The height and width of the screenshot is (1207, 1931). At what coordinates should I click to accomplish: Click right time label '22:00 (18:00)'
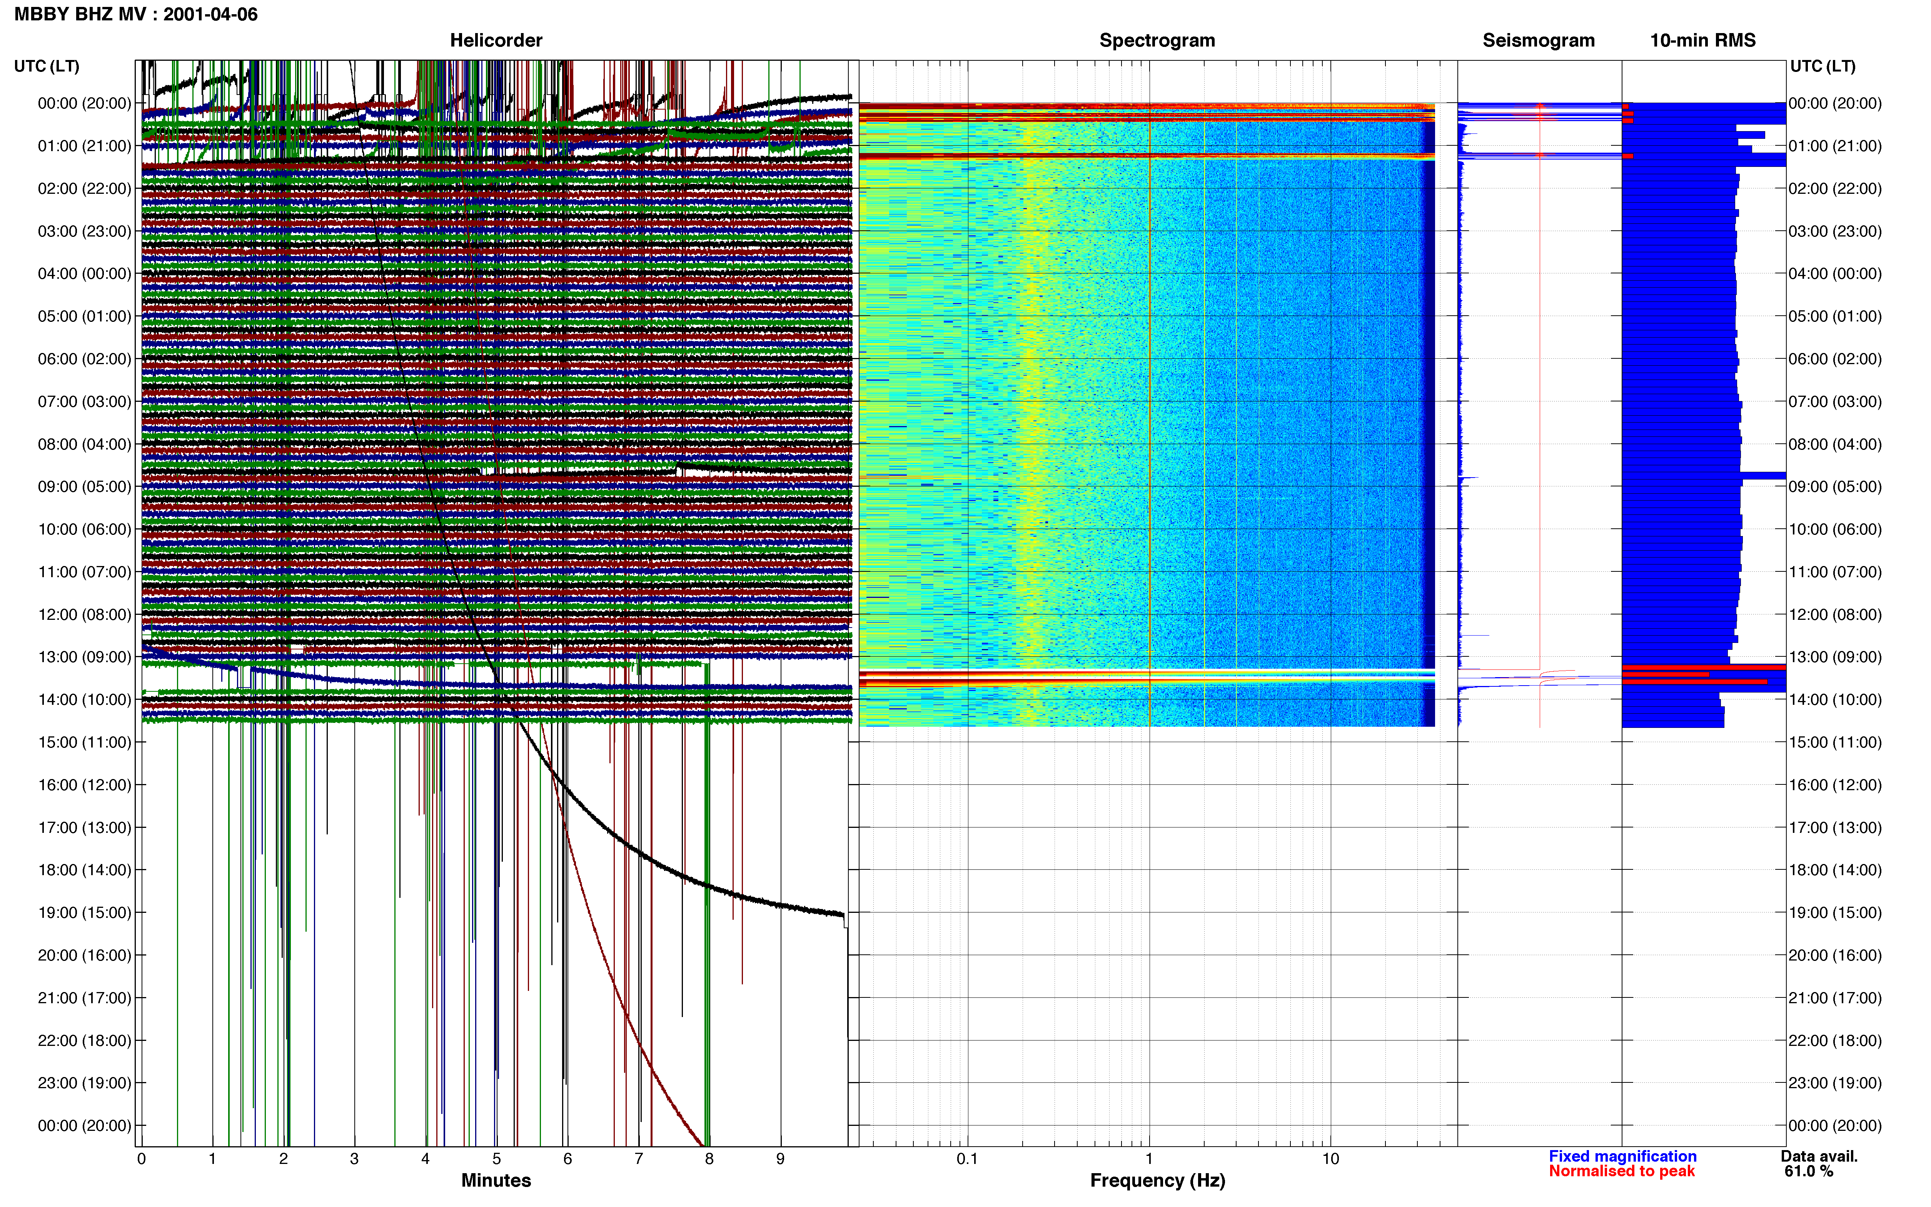pyautogui.click(x=1835, y=1040)
